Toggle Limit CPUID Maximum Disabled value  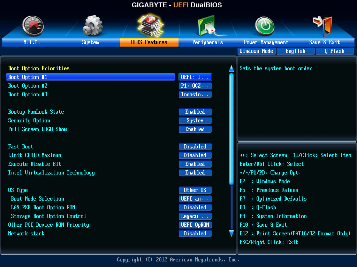coord(195,155)
